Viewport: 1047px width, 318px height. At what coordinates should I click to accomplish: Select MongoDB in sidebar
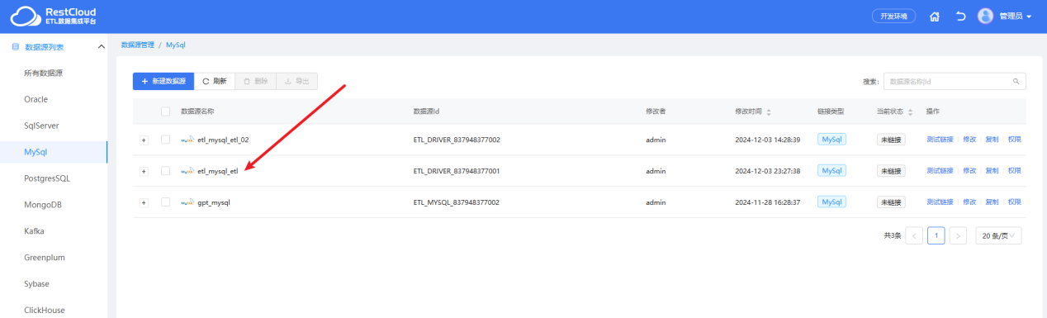click(44, 205)
